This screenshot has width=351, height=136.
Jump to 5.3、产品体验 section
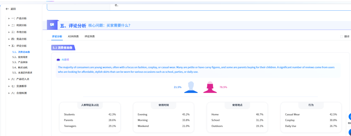[20, 62]
